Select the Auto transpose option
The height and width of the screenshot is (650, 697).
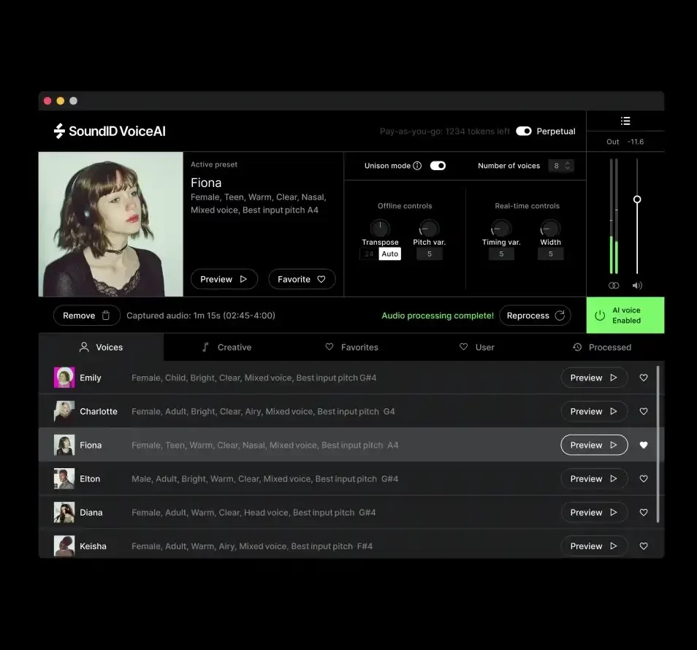(389, 254)
